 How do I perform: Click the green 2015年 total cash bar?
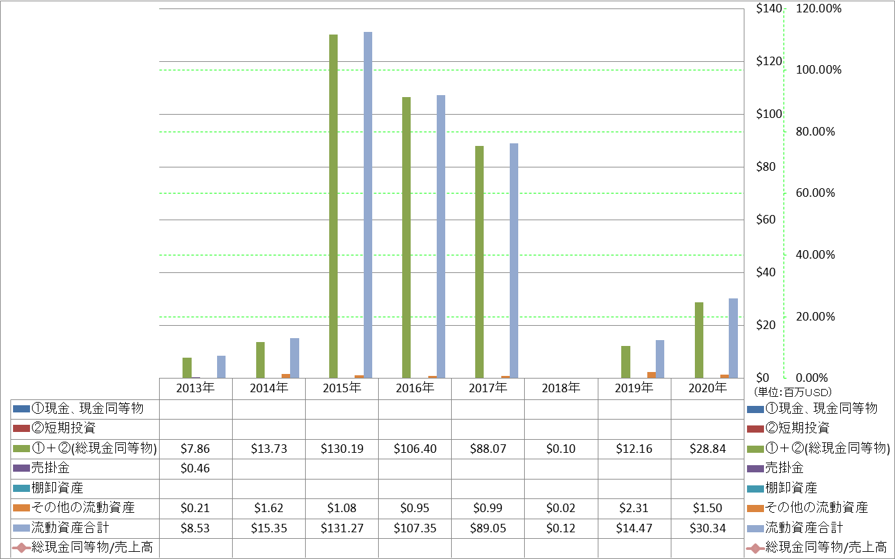point(333,206)
